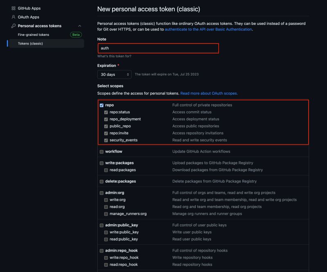Screen dimensions: 327x272
Task: Click the Personal access tokens key icon
Action: coord(13,26)
